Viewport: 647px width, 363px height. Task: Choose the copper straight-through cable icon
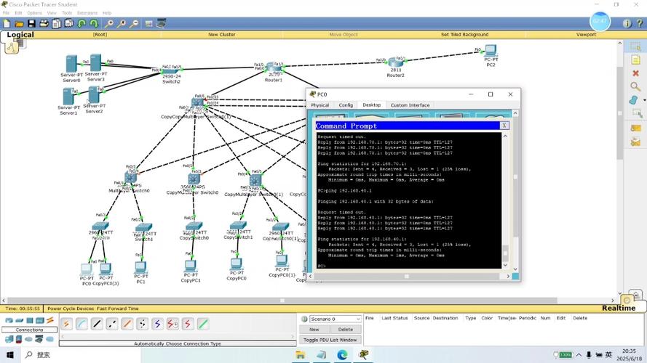click(97, 324)
